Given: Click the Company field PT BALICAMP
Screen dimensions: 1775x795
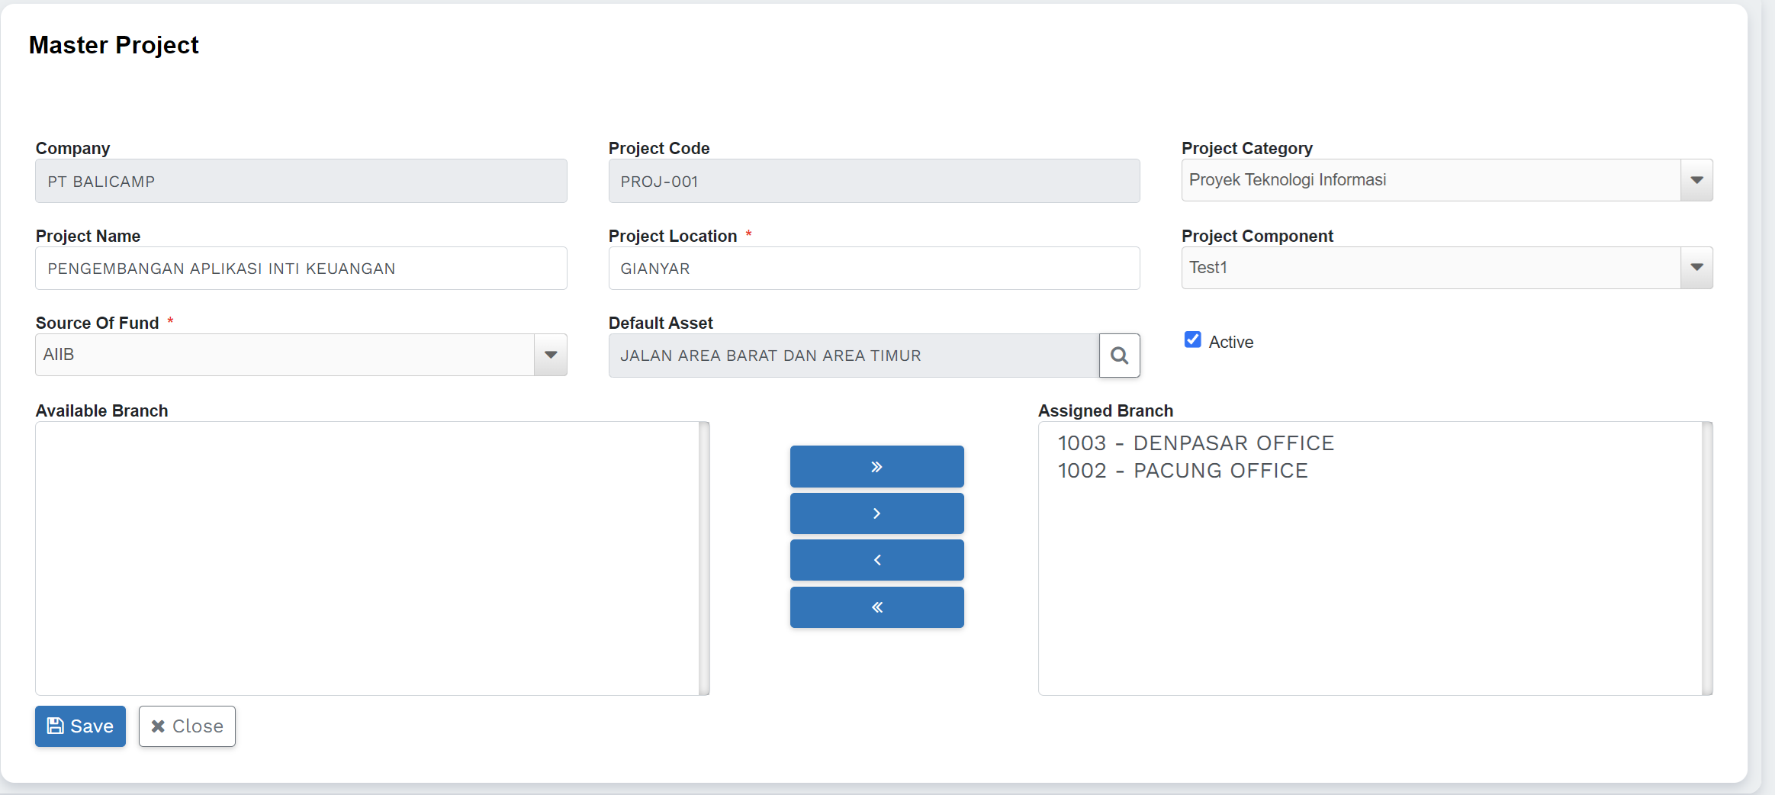Looking at the screenshot, I should click(301, 181).
